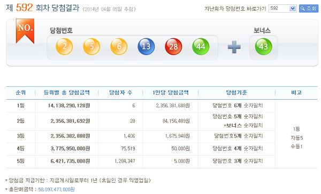This screenshot has height=194, width=321.
Task: Click the winner count 1,284,347
Action: [125, 161]
